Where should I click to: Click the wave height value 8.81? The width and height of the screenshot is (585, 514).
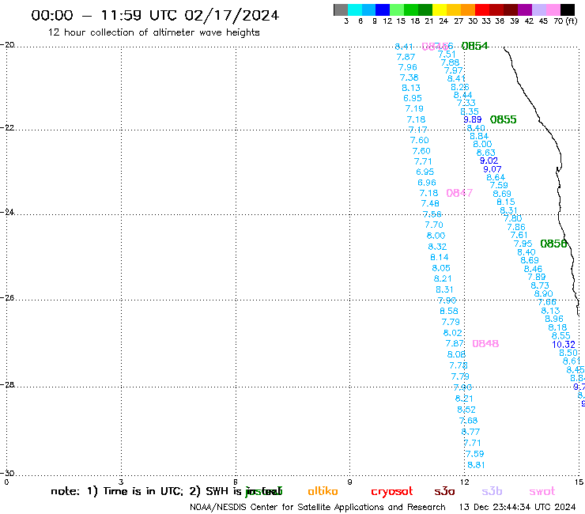(x=476, y=465)
